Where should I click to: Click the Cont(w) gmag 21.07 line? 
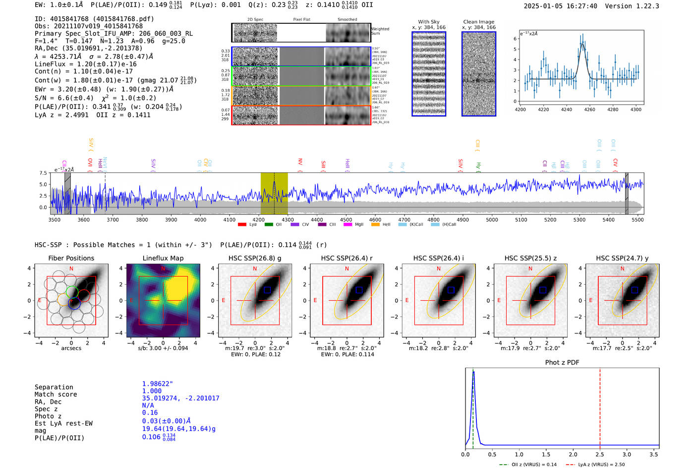click(116, 80)
